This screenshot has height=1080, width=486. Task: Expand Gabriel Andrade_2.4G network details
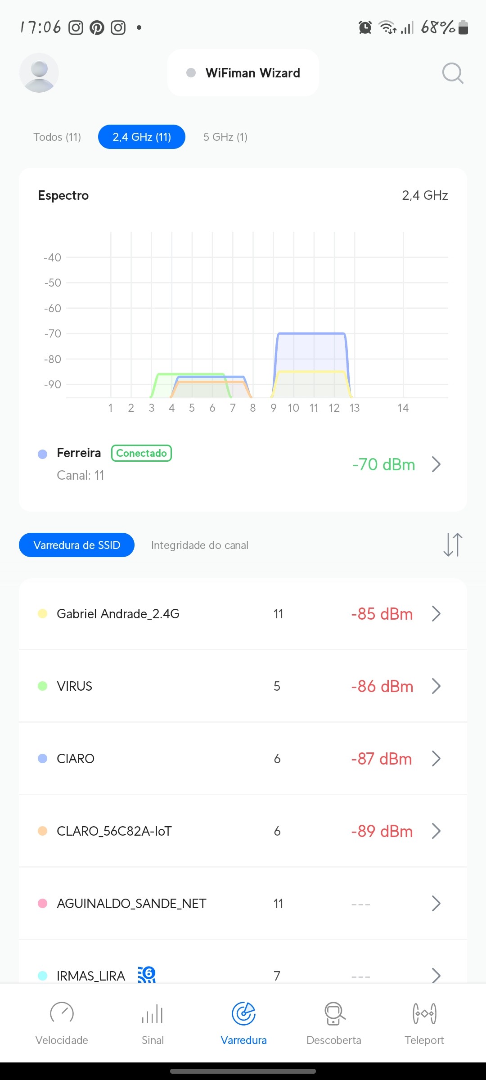pos(436,613)
